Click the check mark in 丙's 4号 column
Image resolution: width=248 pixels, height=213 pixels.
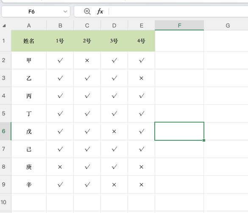142,96
